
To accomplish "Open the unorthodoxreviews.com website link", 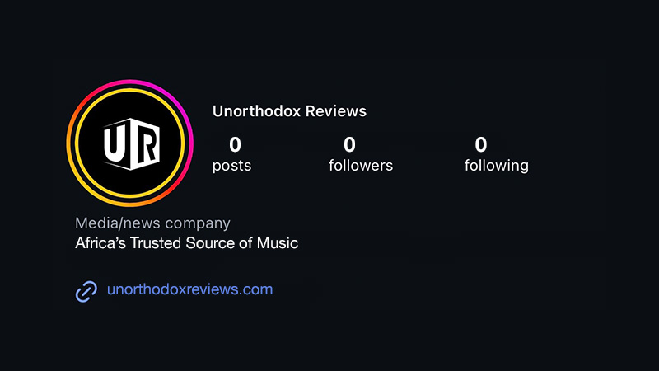I will [x=189, y=289].
